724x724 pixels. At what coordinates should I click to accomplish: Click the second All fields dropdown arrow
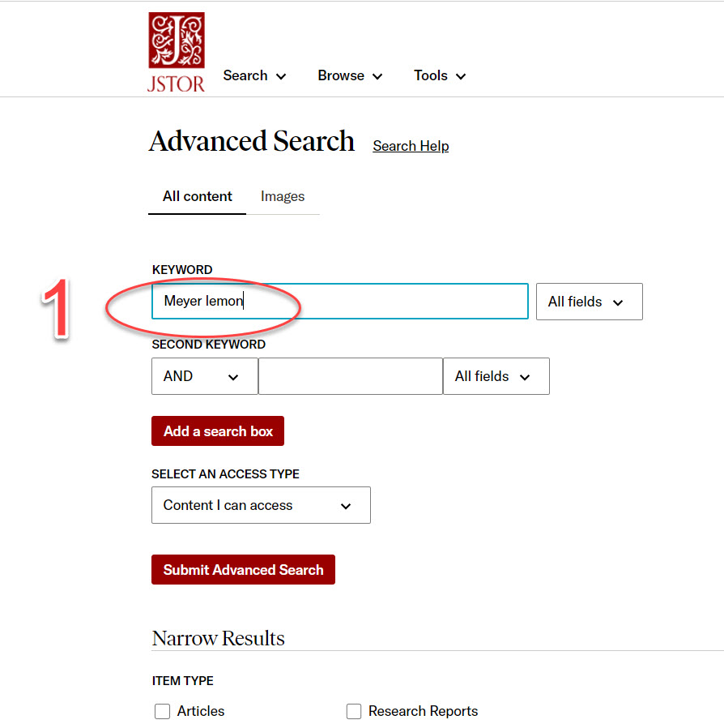525,376
